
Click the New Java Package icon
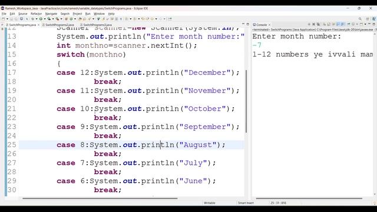coord(66,19)
